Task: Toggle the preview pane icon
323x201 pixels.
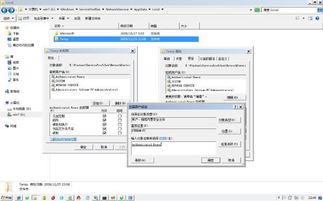Action: (x=310, y=18)
